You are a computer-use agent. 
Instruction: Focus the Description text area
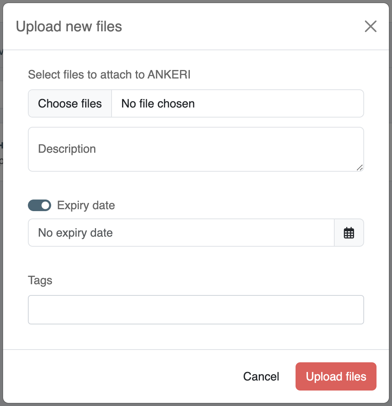(x=196, y=149)
